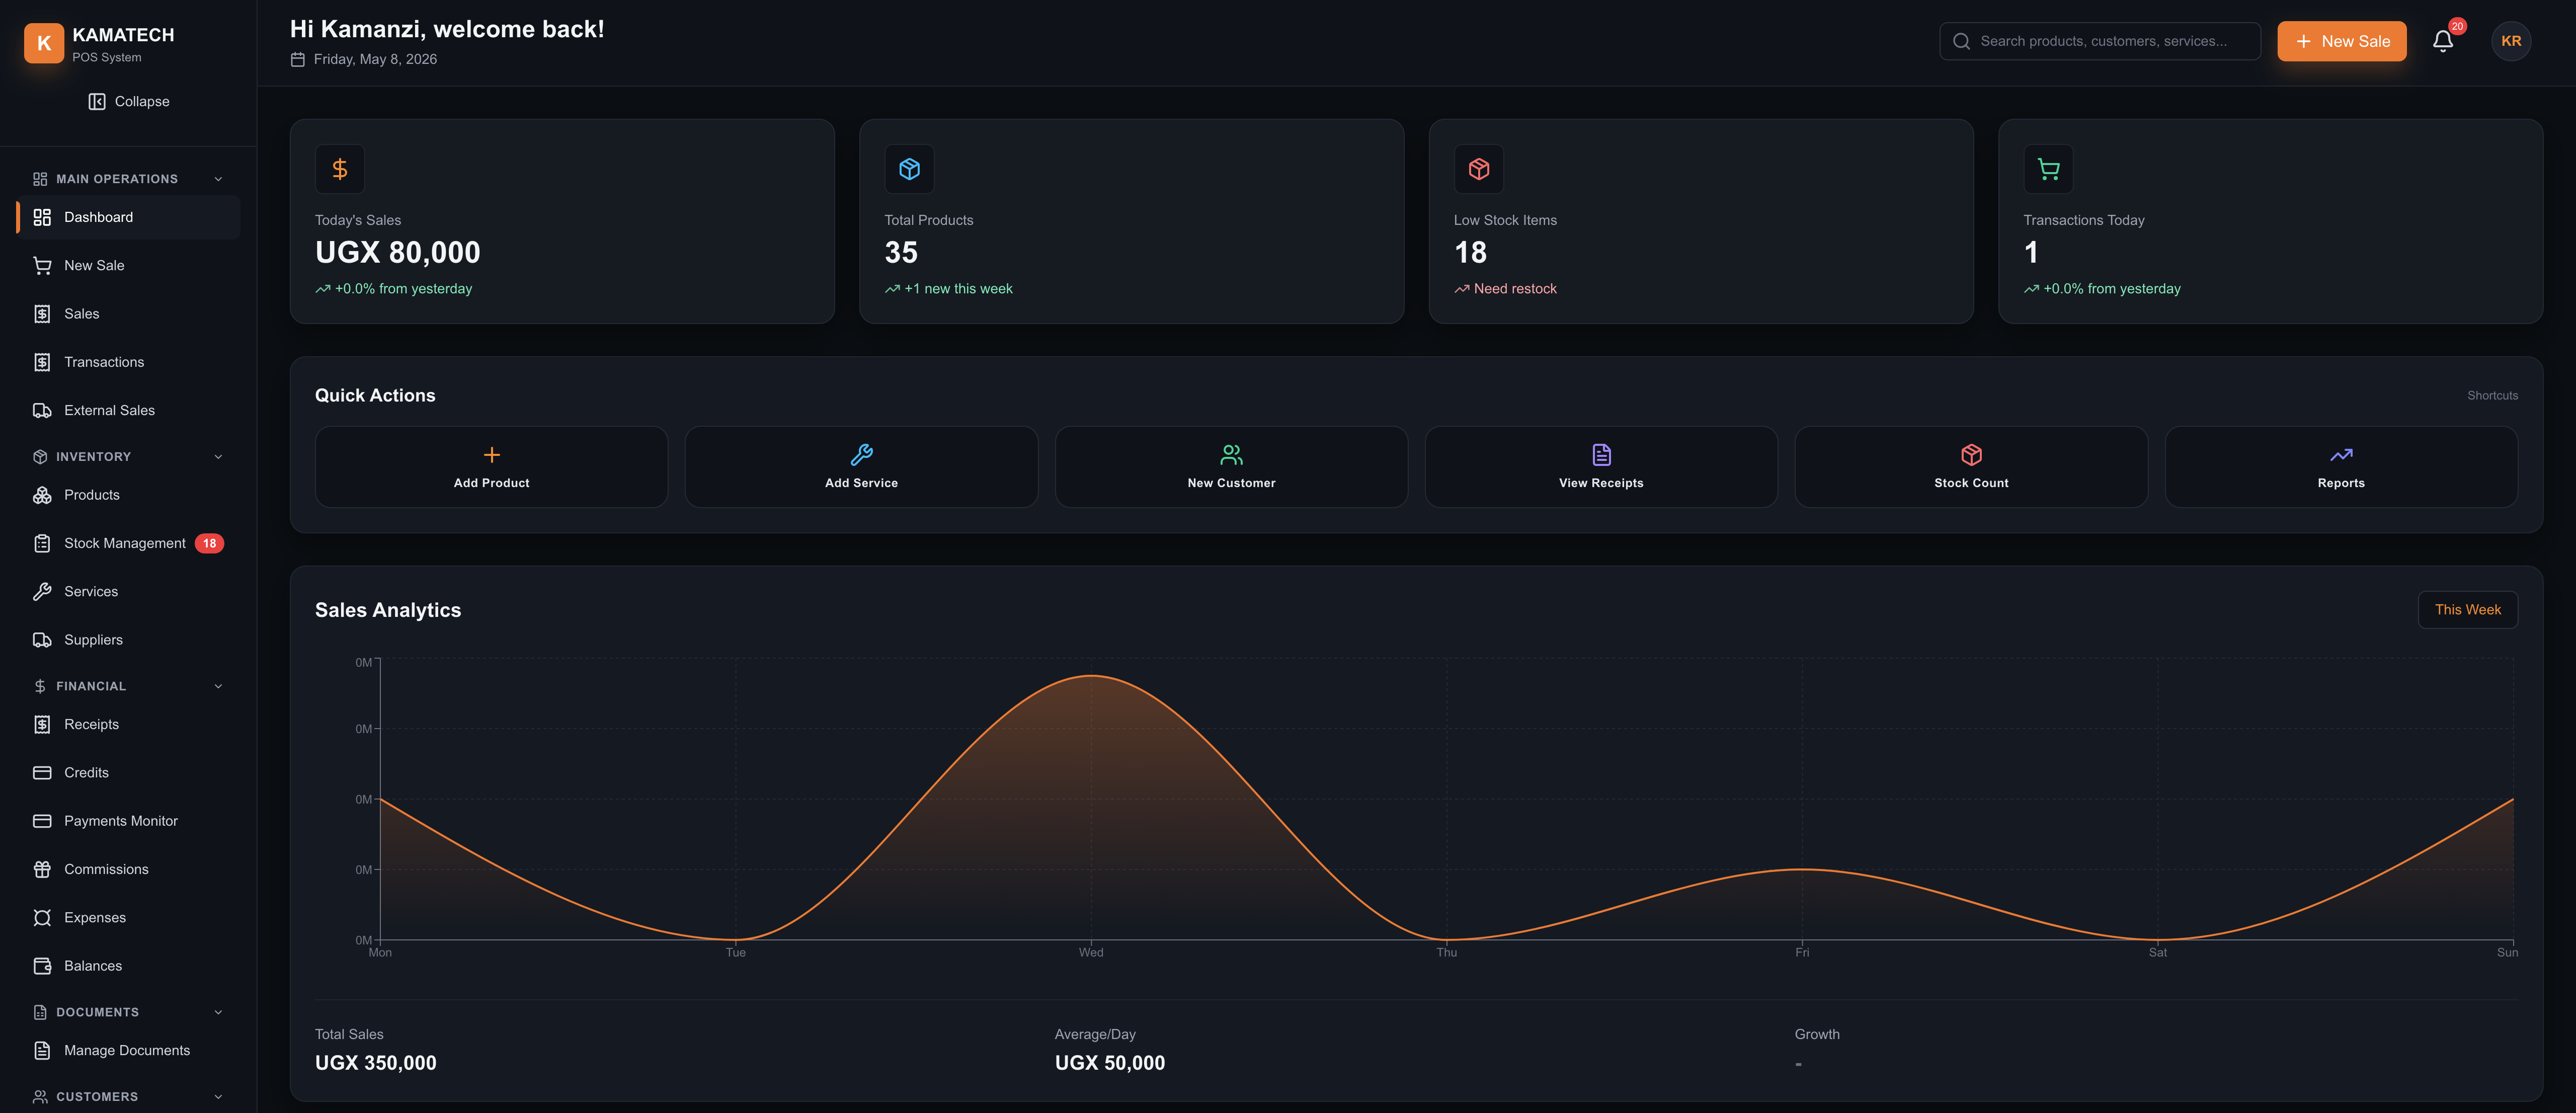Click the Reports quick action
This screenshot has height=1113, width=2576.
coord(2341,467)
